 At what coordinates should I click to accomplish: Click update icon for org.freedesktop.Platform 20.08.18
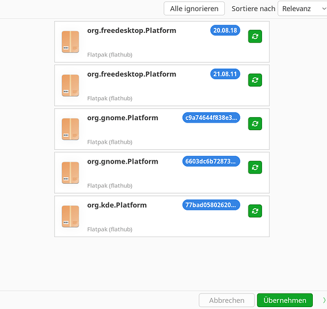(x=255, y=37)
